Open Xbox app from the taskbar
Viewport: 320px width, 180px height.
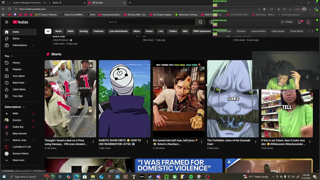(174, 177)
